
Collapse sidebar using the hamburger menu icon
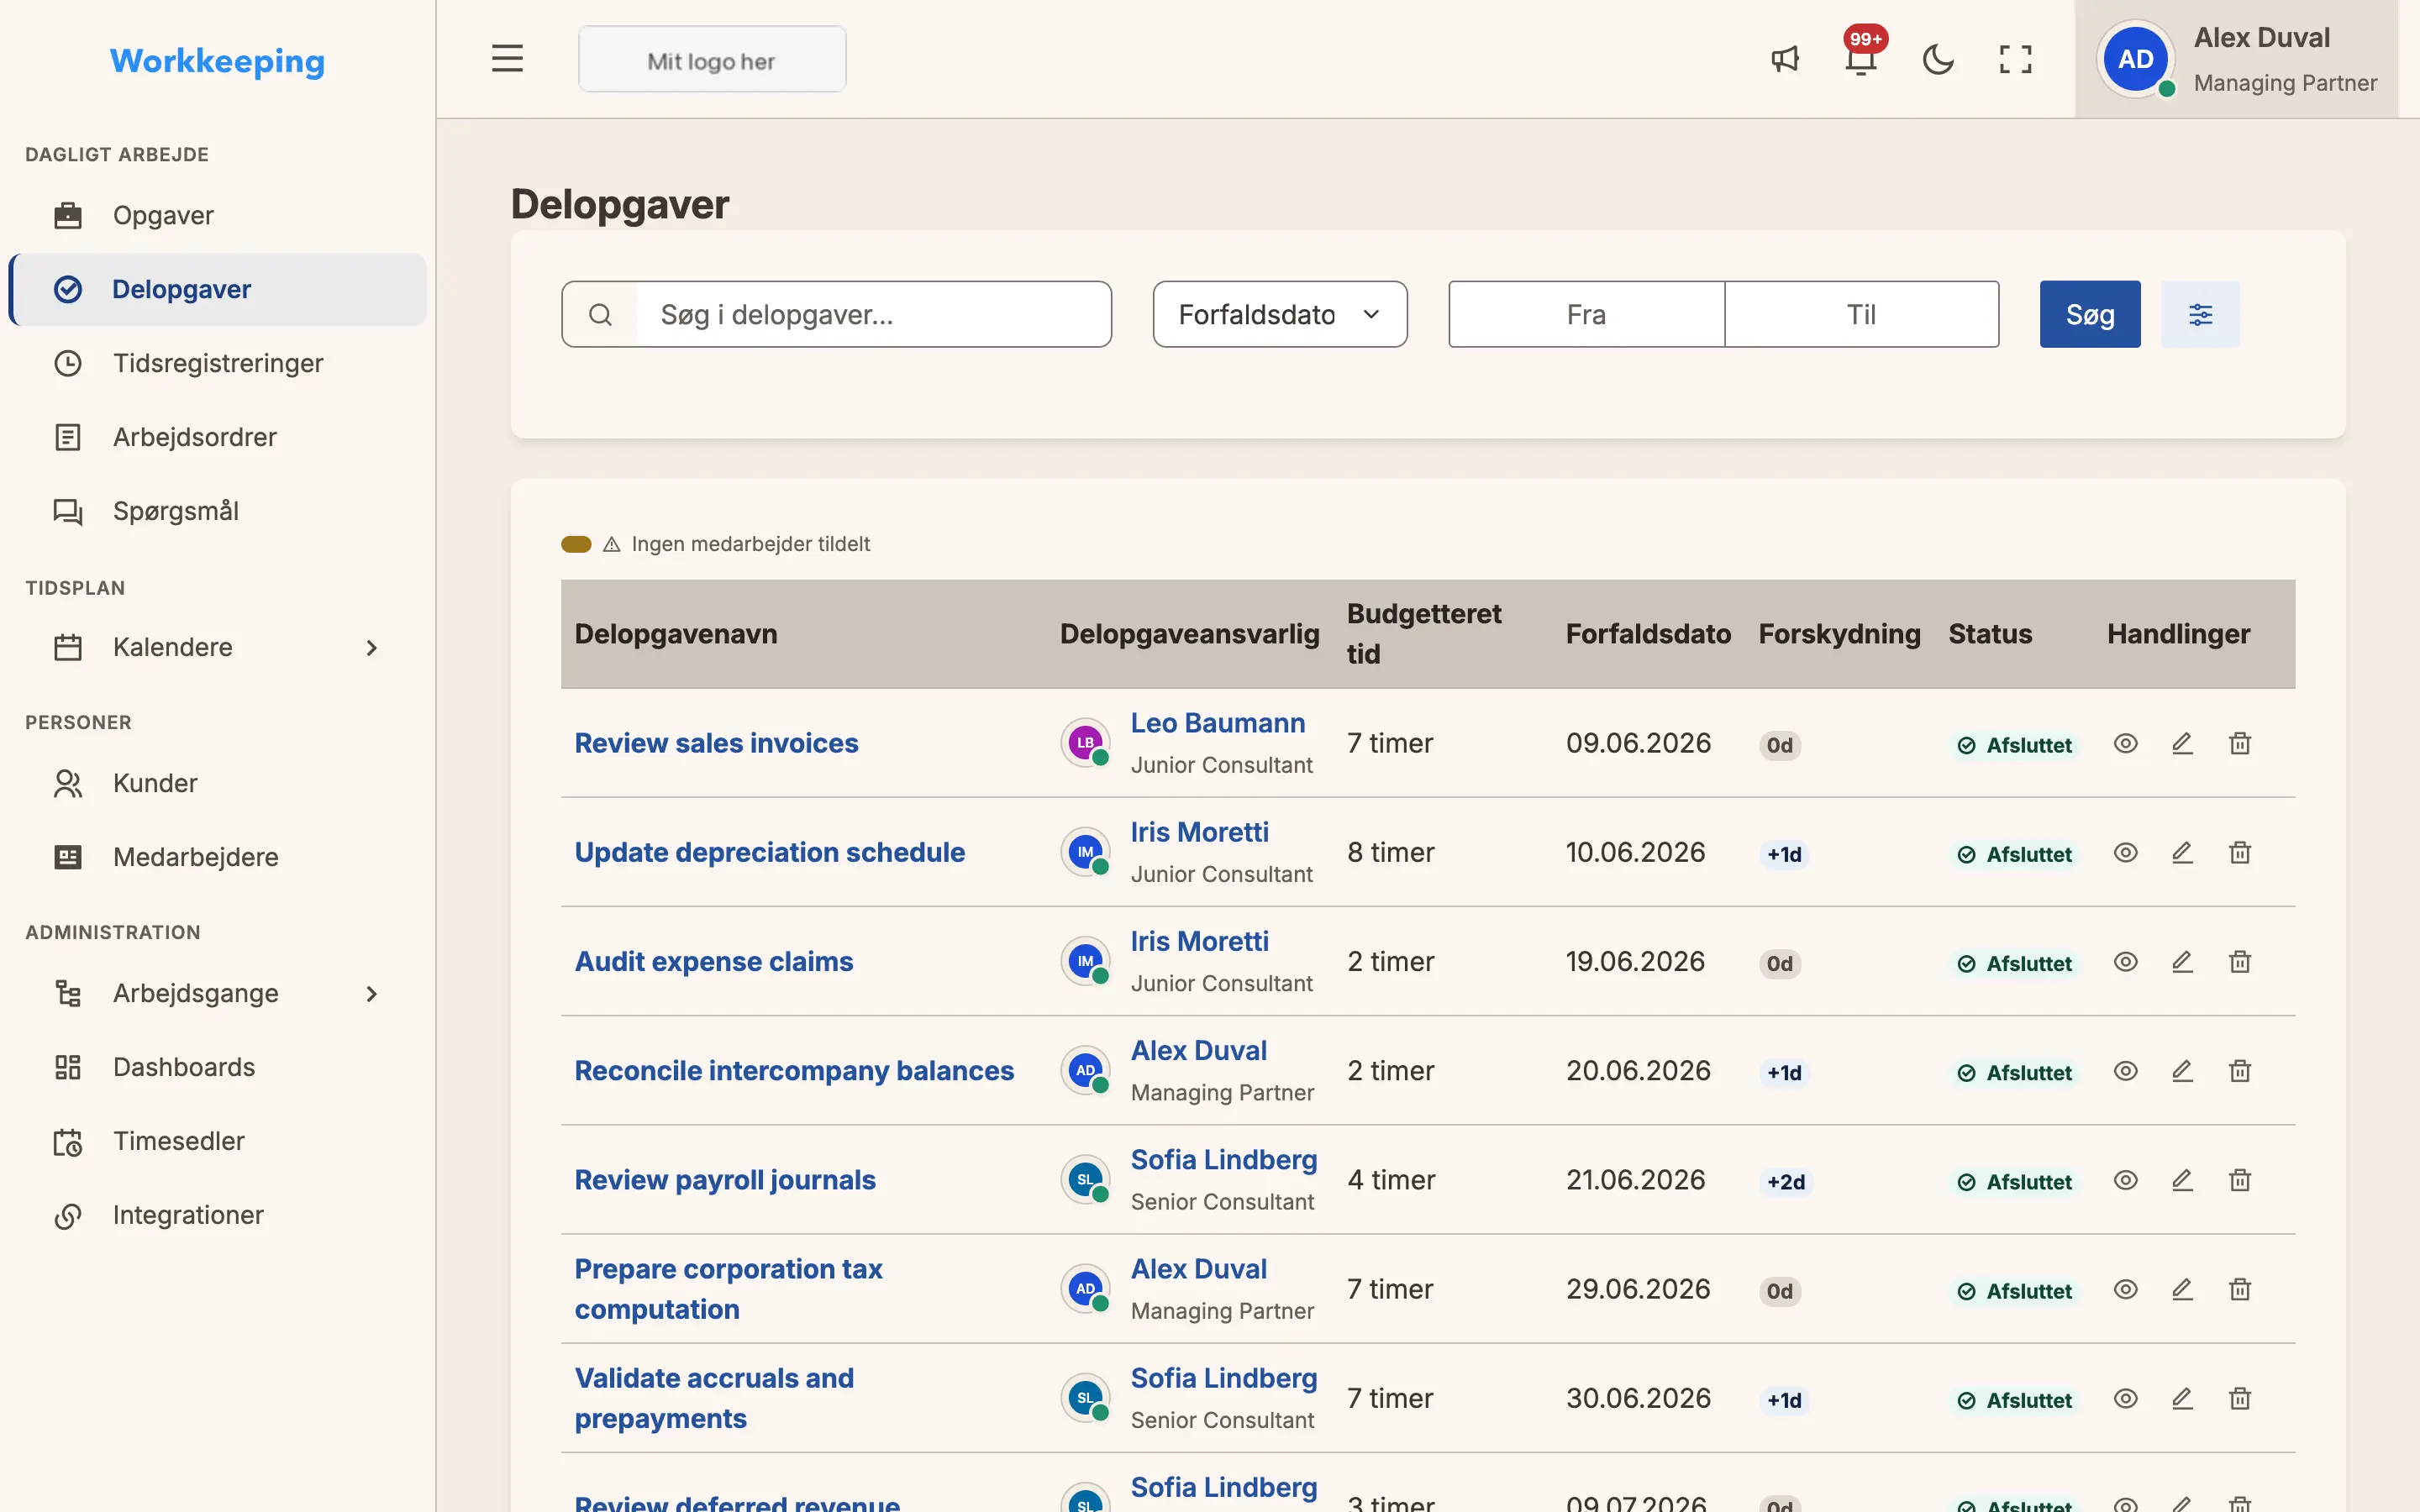(507, 59)
